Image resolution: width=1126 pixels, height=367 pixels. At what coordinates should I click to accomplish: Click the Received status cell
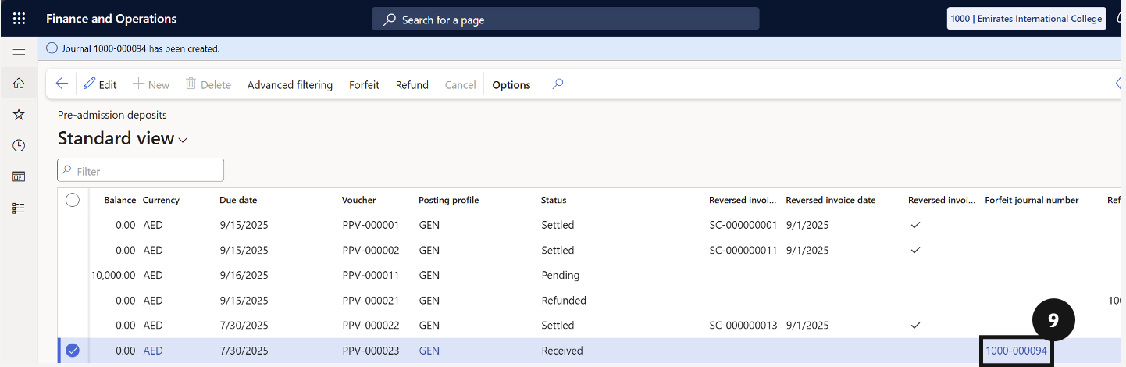562,351
